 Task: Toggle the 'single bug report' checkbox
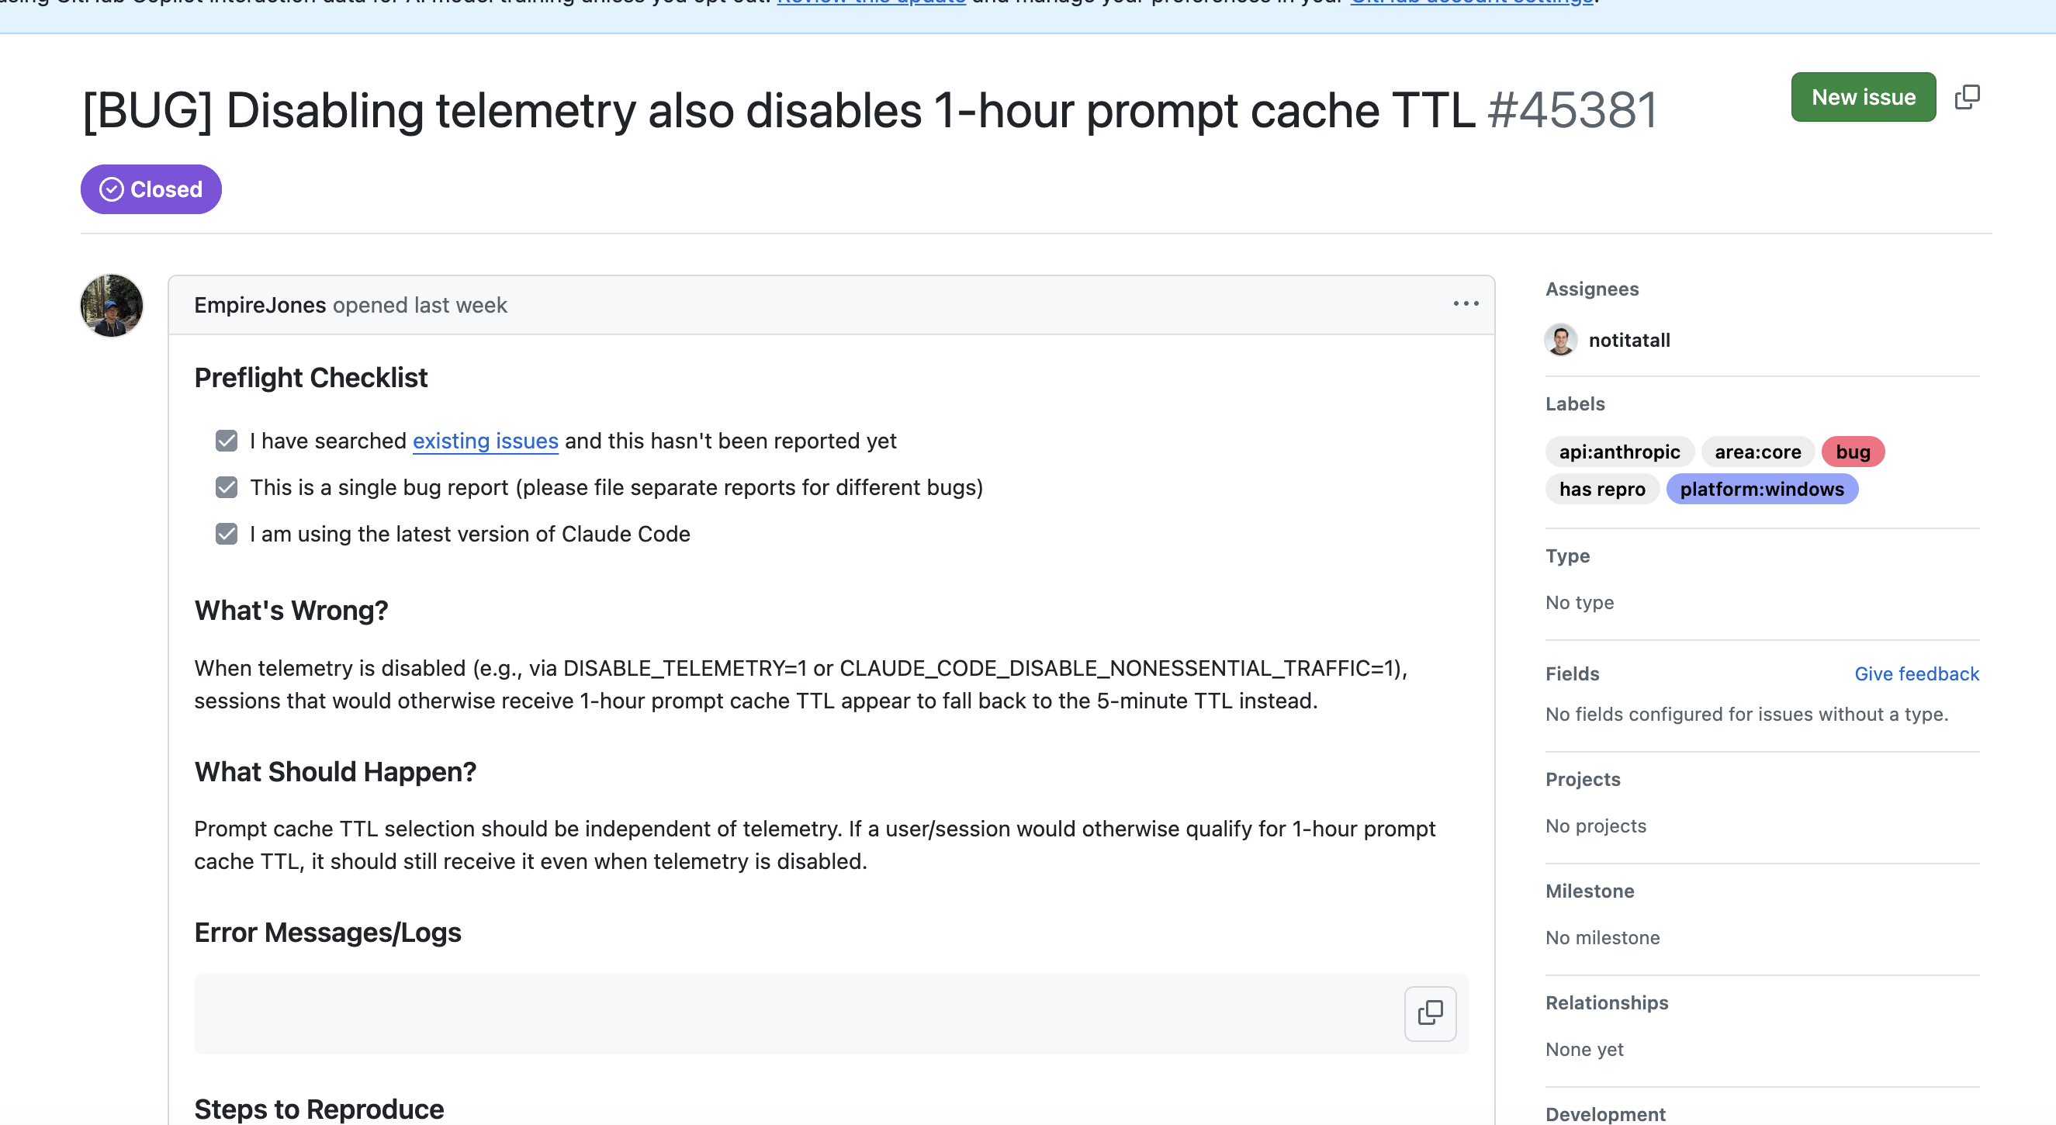[227, 487]
